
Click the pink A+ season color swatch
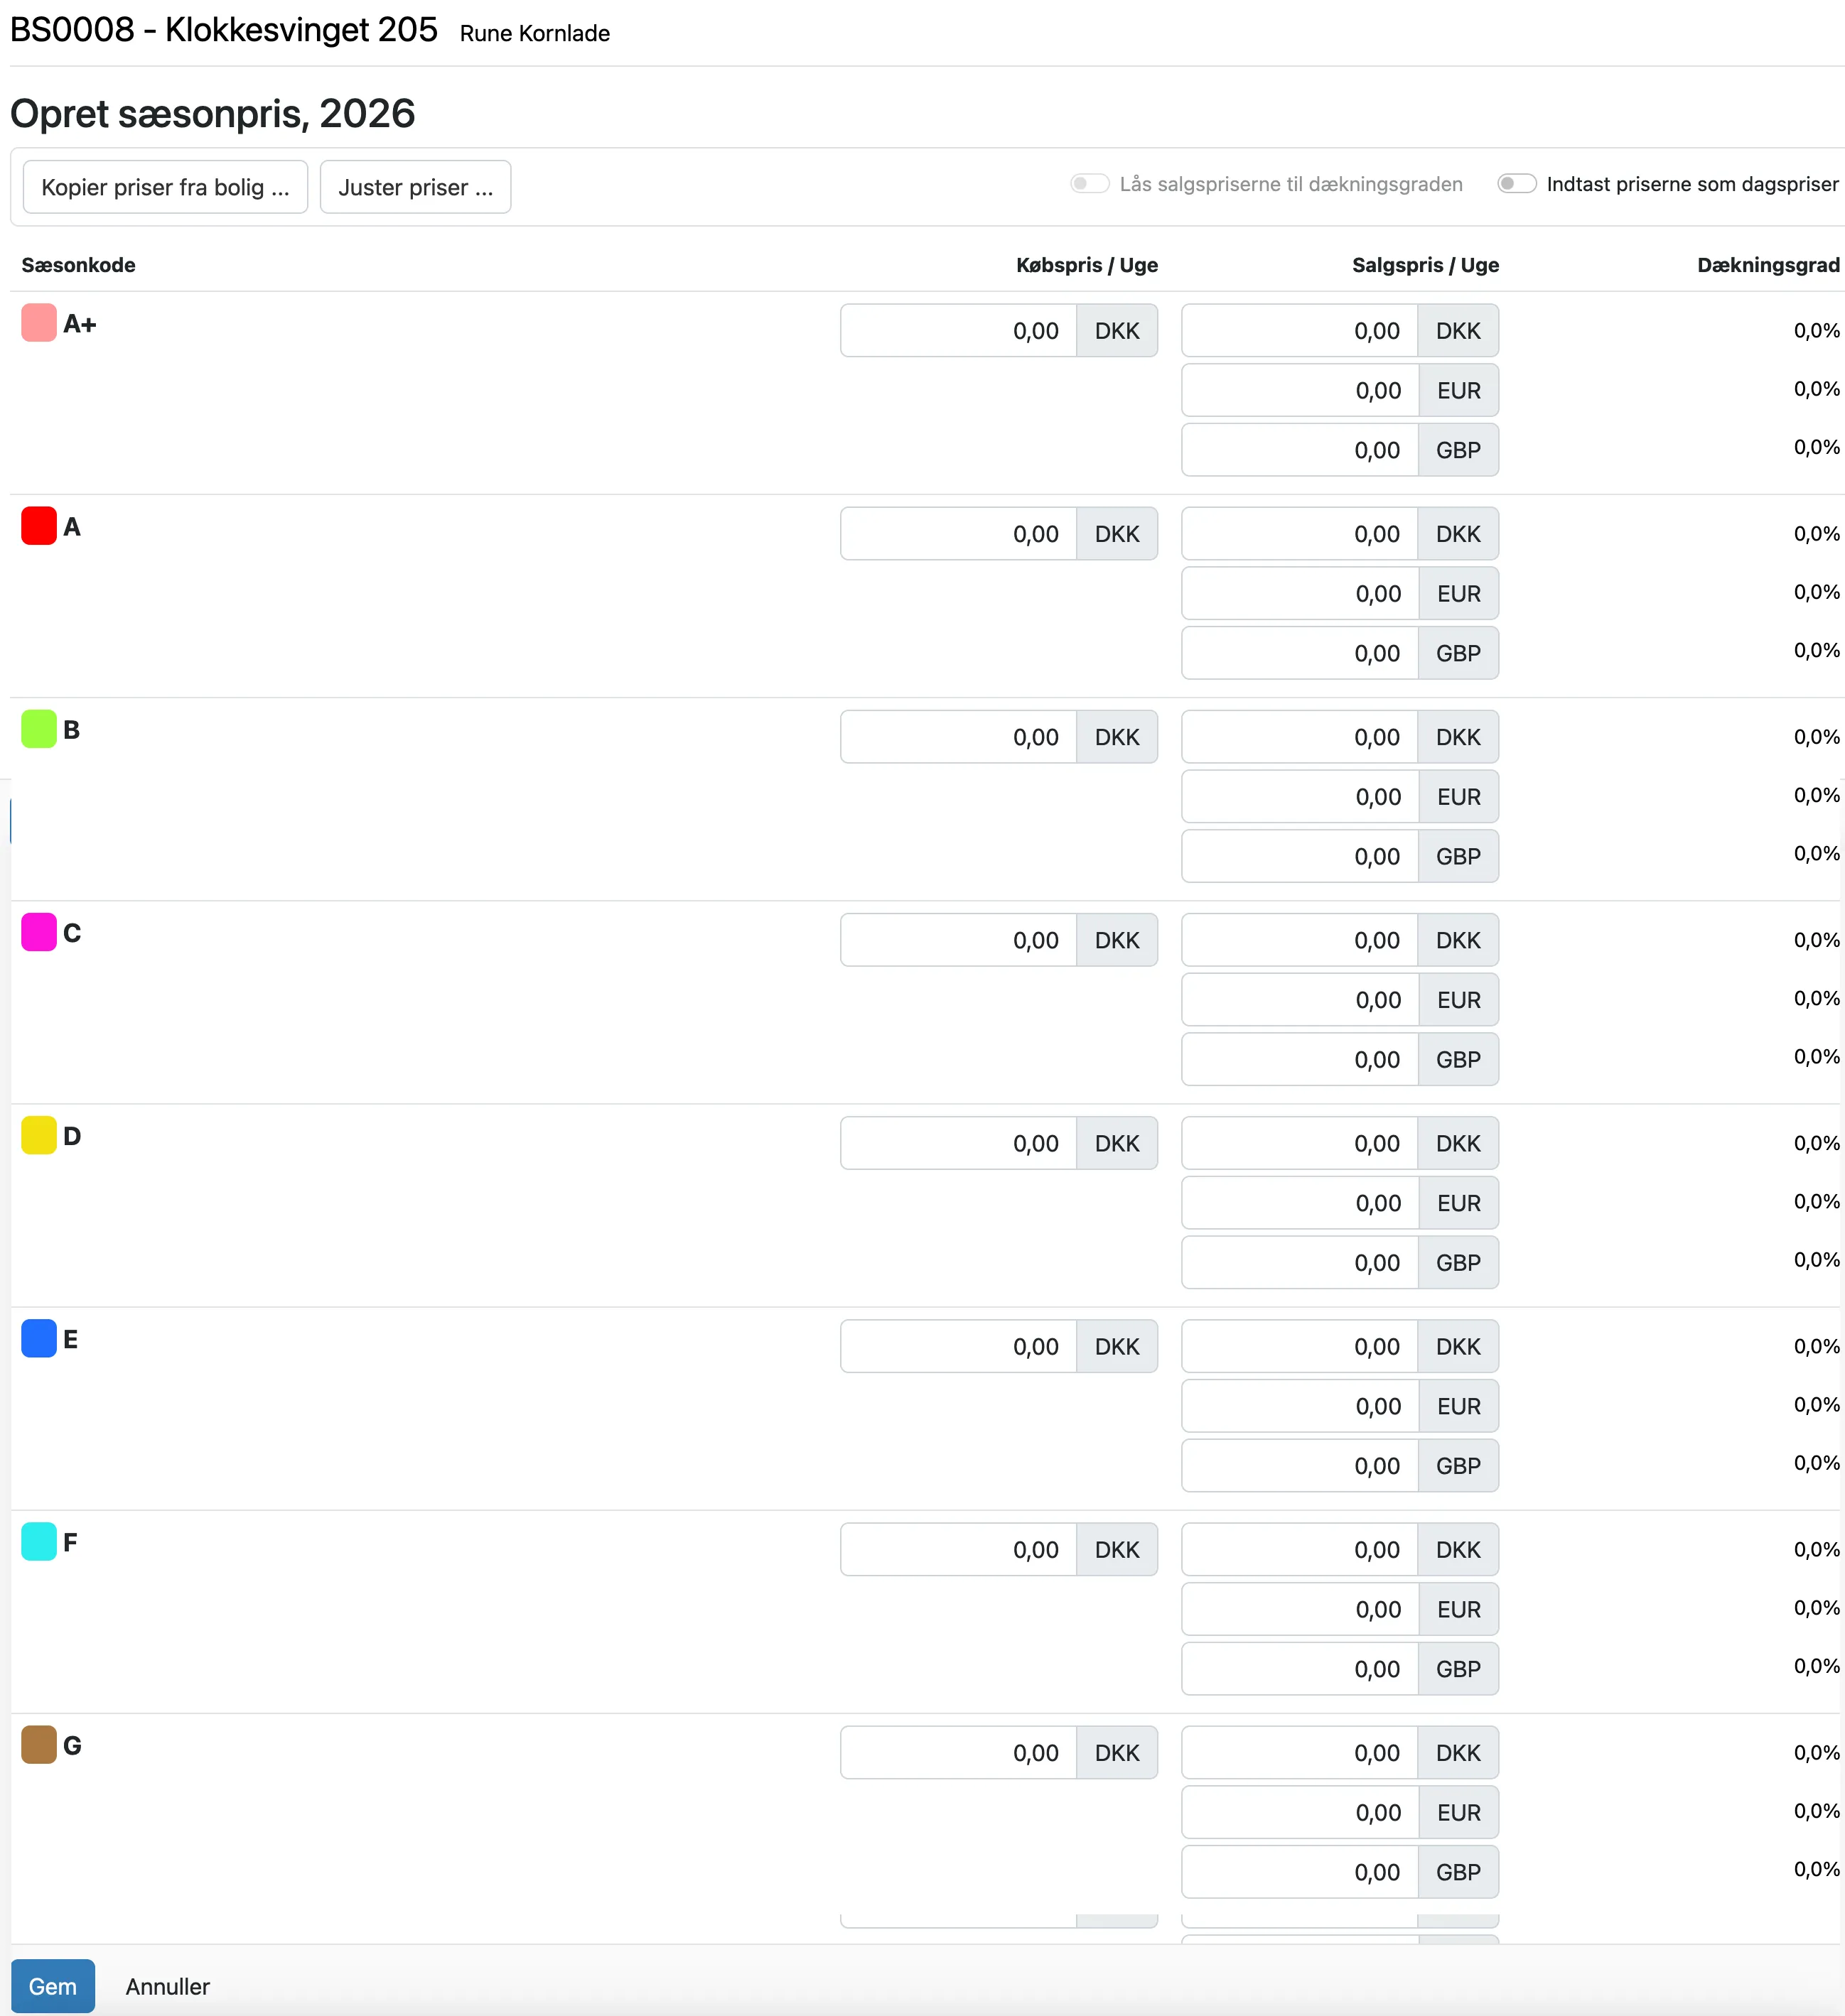(x=38, y=323)
